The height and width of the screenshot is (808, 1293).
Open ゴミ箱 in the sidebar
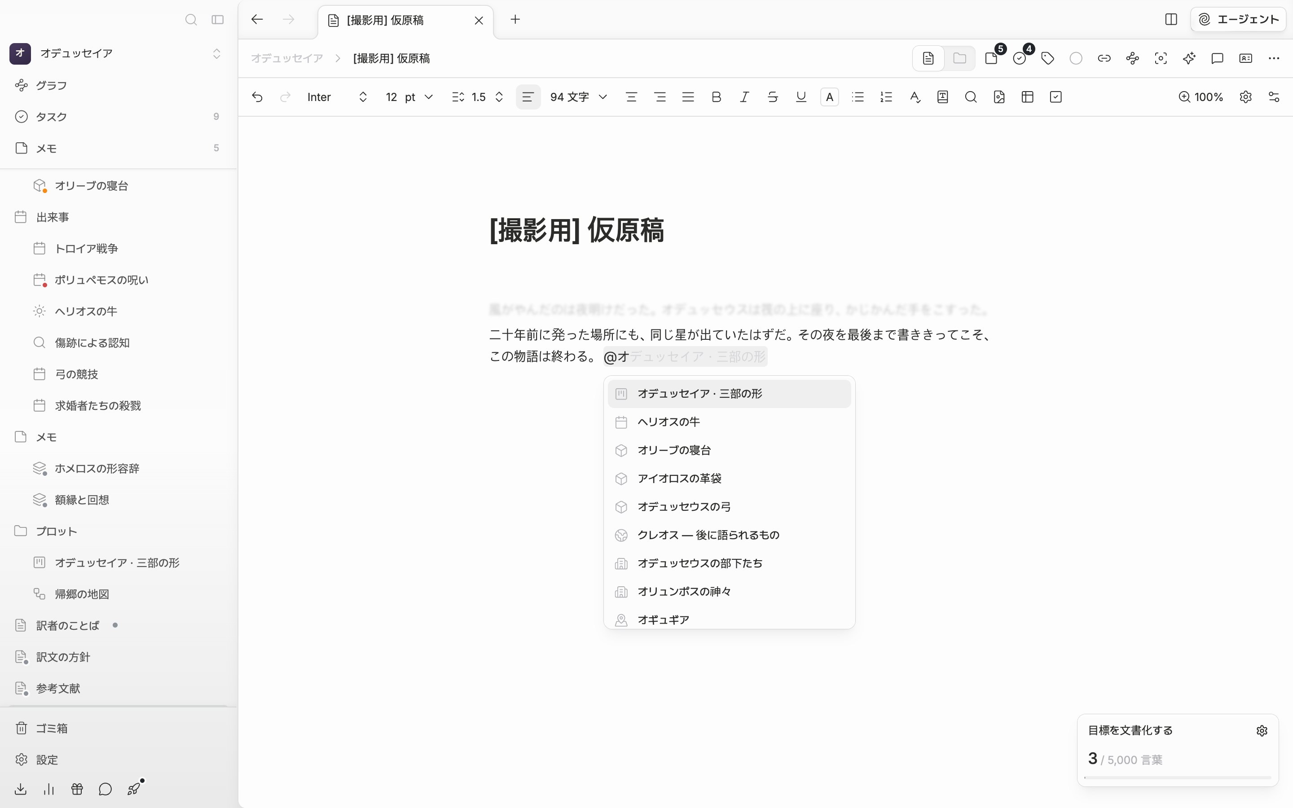coord(119,728)
